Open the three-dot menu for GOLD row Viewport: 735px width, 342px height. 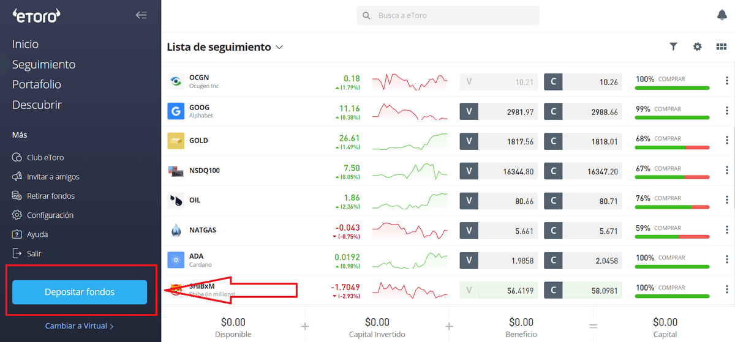726,141
